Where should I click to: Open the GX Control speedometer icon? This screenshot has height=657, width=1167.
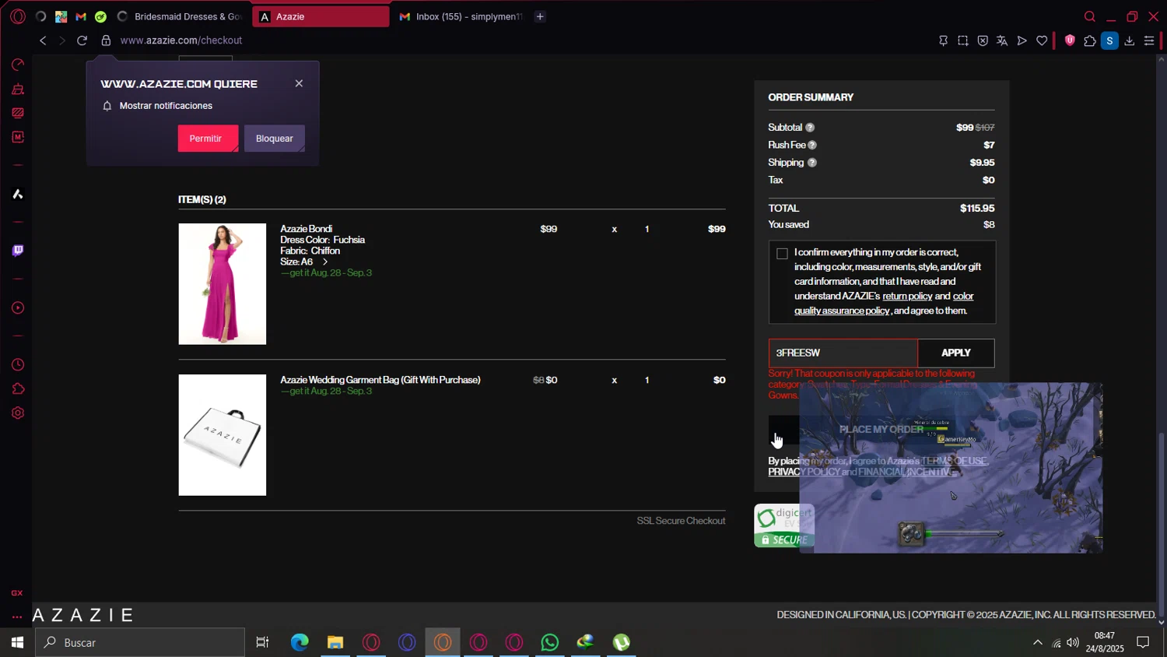point(18,65)
